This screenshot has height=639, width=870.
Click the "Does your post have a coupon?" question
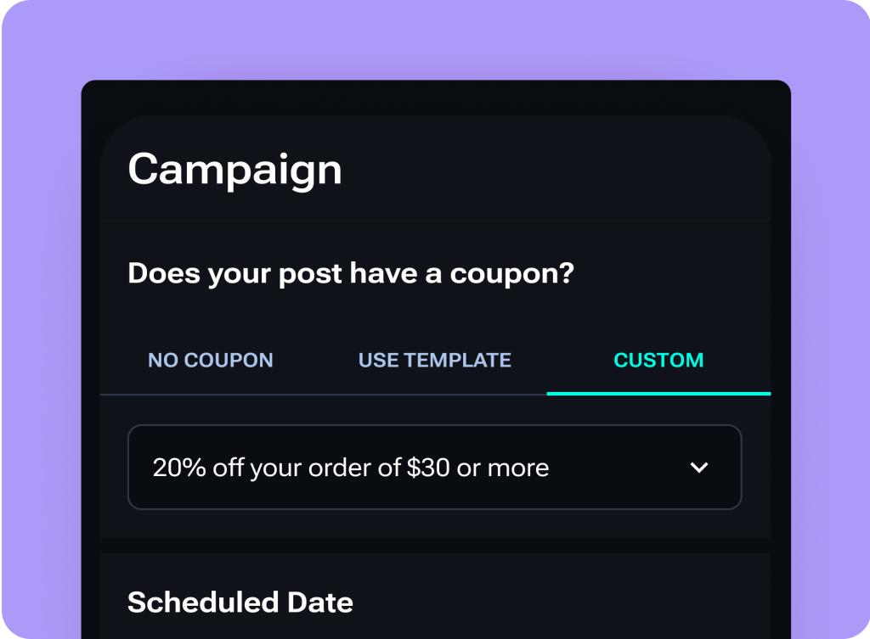(x=351, y=274)
